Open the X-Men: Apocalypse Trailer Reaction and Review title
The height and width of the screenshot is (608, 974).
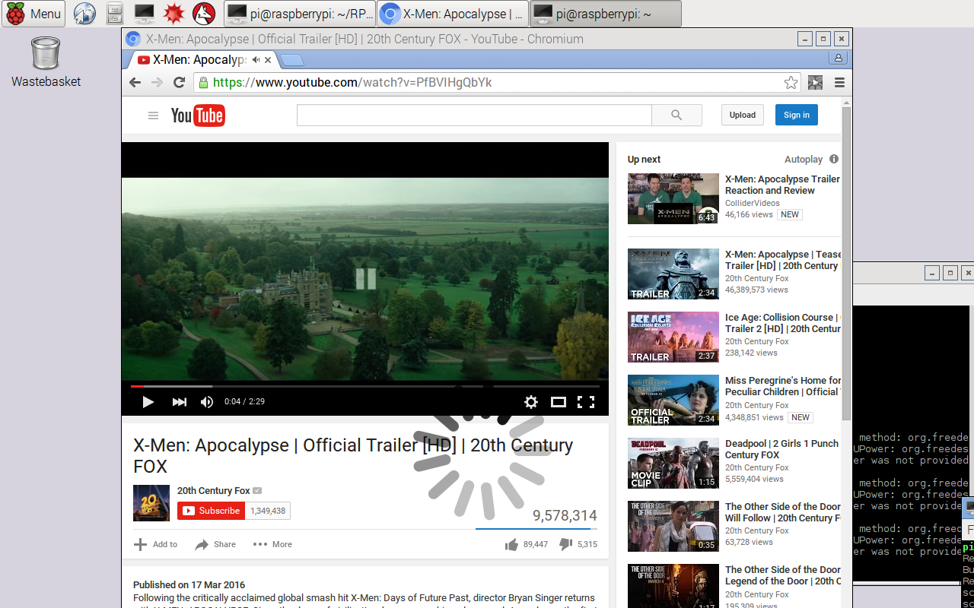click(x=782, y=185)
